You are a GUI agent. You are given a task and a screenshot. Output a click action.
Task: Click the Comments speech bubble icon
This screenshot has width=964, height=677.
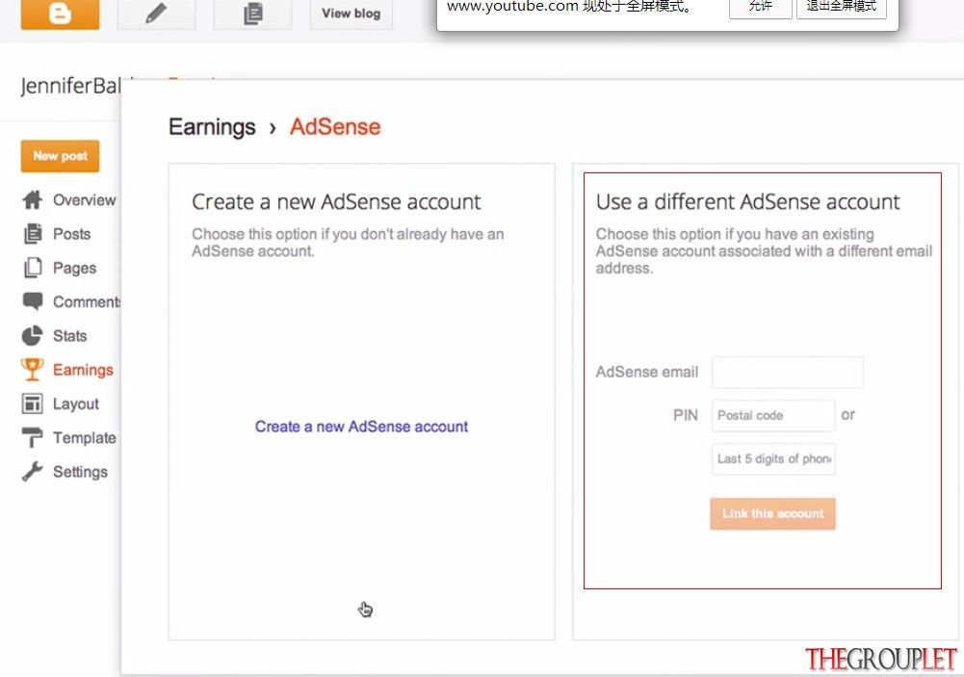click(x=33, y=301)
